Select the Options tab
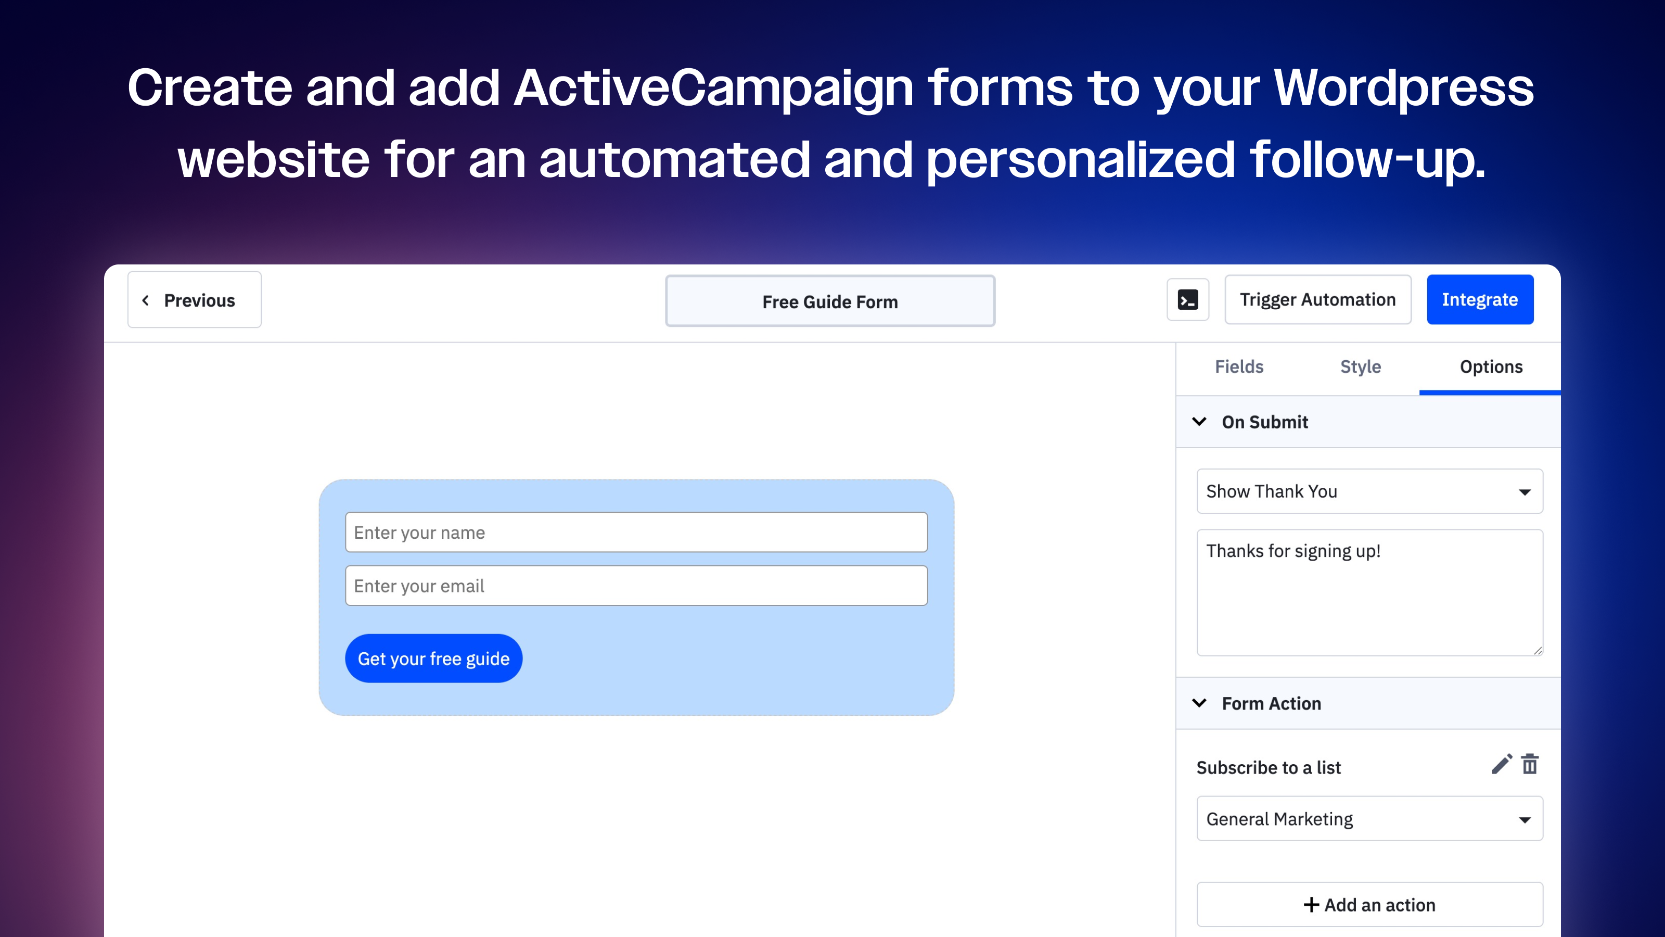Image resolution: width=1665 pixels, height=937 pixels. click(1491, 366)
